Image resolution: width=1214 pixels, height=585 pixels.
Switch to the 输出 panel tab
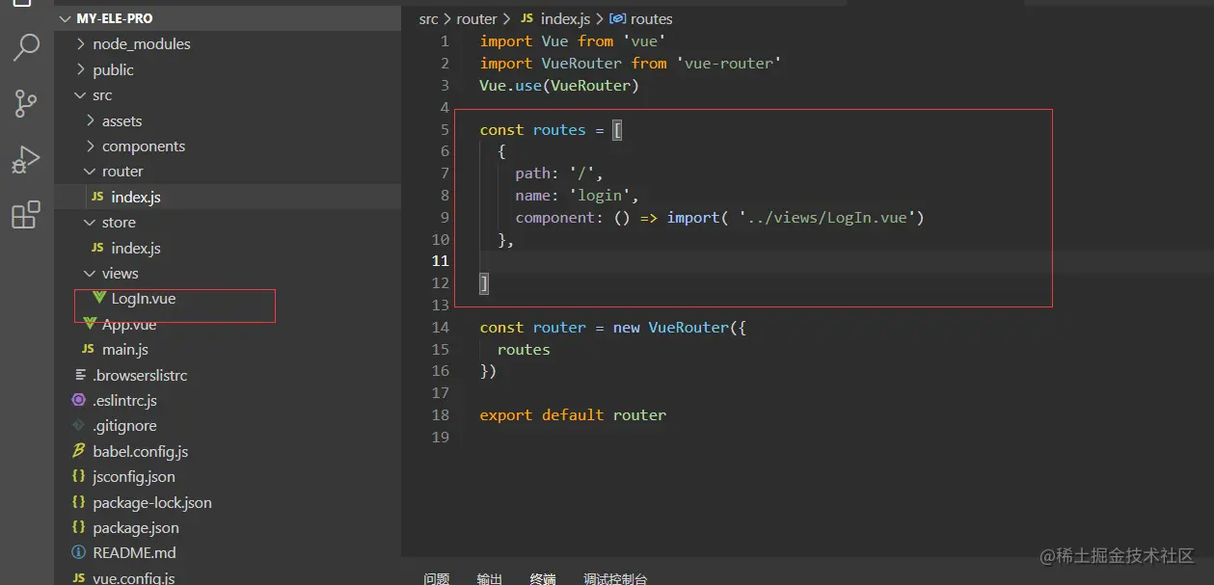pos(490,578)
